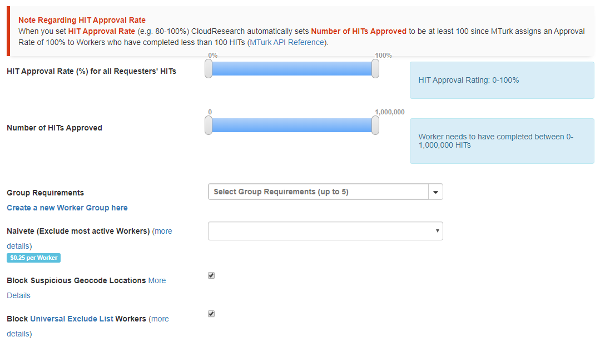This screenshot has width=600, height=352.
Task: Check Block Suspicious Geocode Locations checkbox
Action: [x=211, y=275]
